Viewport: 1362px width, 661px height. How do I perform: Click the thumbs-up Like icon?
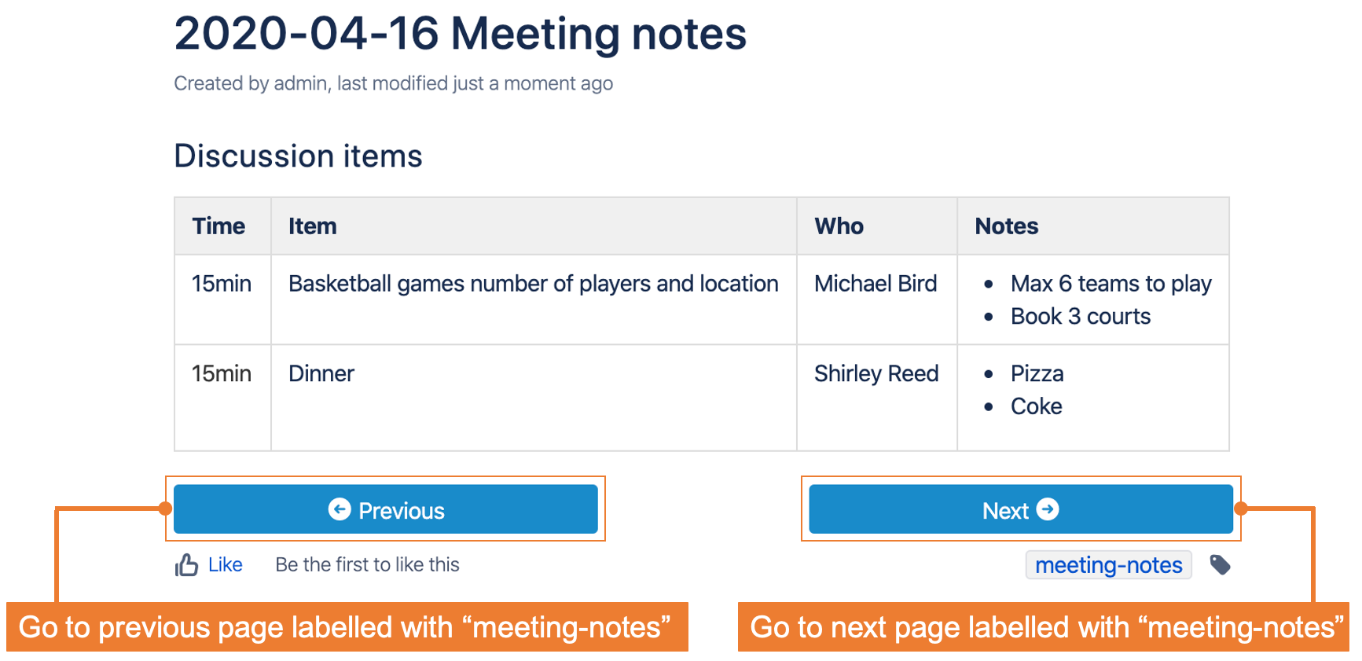(186, 564)
